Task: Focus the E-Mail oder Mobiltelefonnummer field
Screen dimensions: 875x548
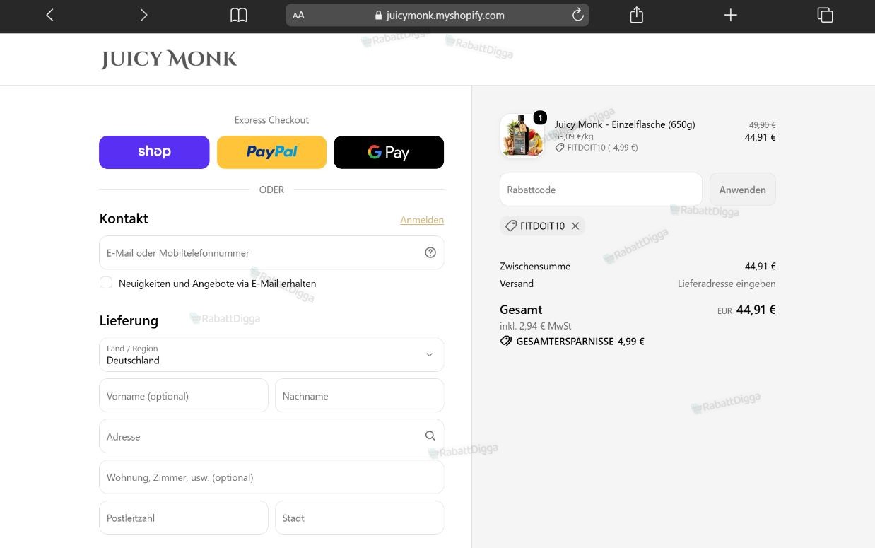Action: [x=271, y=252]
